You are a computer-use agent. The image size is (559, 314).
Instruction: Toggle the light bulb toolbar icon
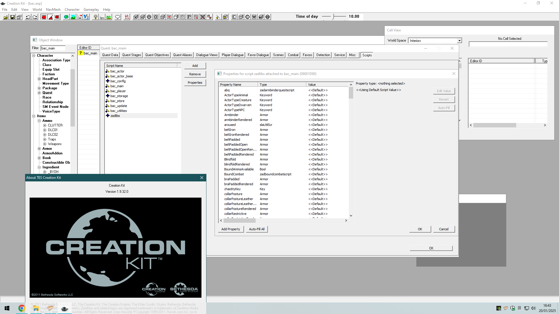(95, 17)
